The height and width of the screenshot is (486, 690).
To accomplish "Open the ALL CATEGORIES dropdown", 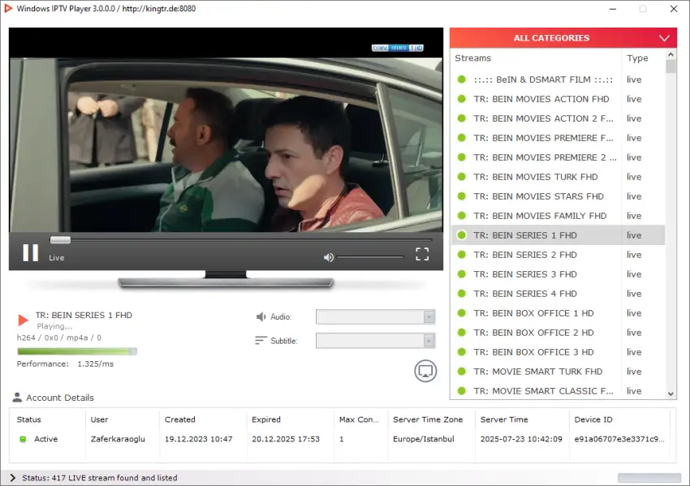I will coord(563,38).
